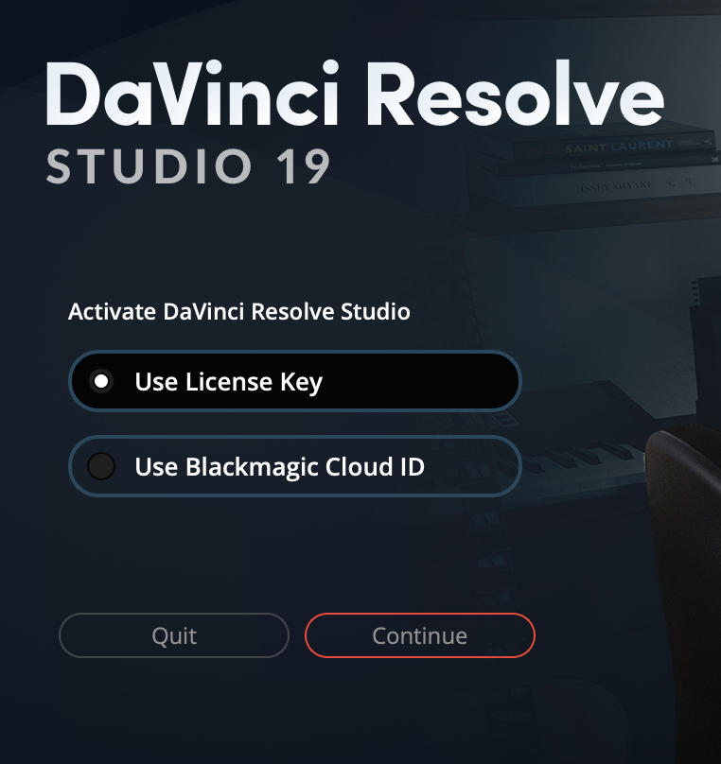Click the "19" version number
This screenshot has height=764, width=721.
pyautogui.click(x=304, y=166)
